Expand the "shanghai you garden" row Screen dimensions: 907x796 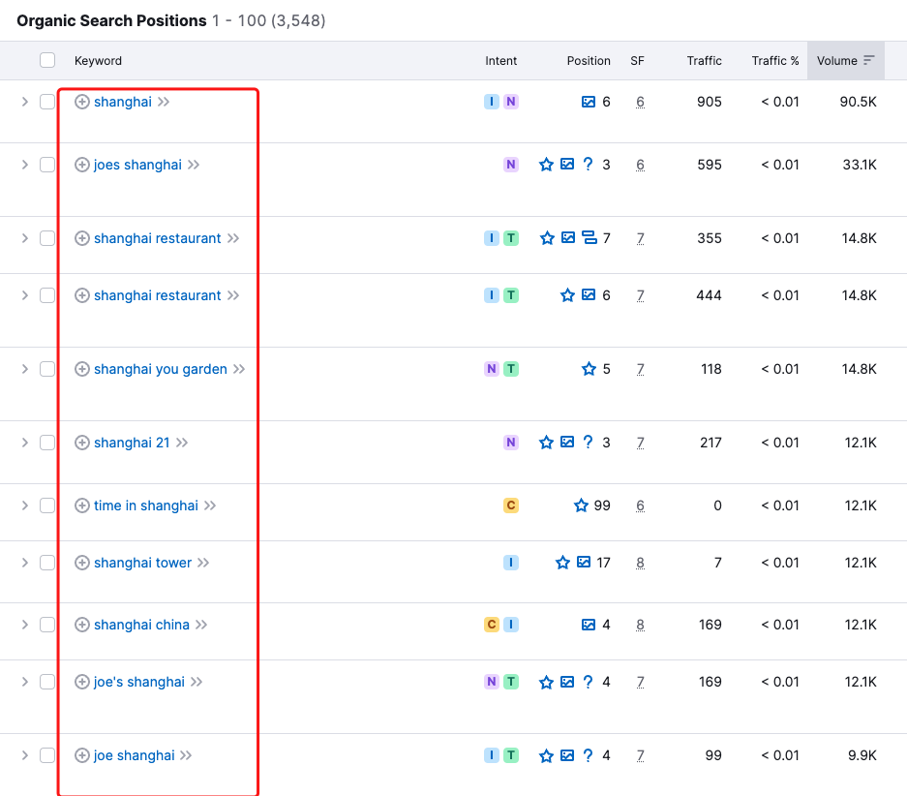pyautogui.click(x=25, y=369)
